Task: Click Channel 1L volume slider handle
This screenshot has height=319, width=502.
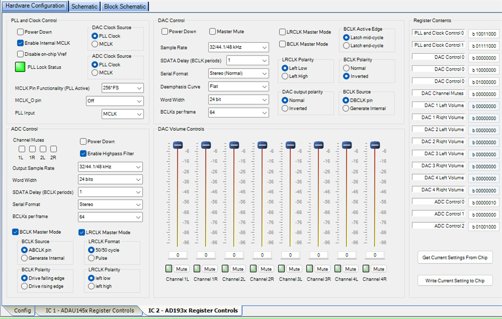Action: (x=178, y=145)
